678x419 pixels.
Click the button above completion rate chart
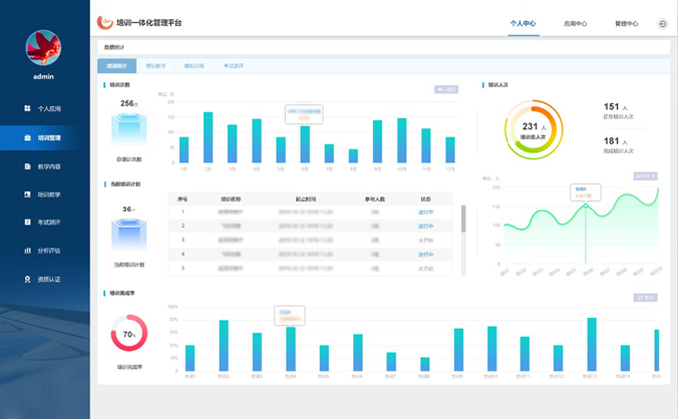645,297
